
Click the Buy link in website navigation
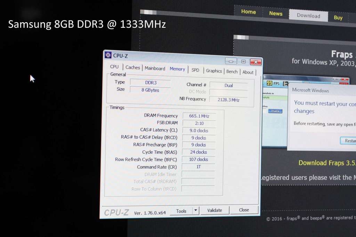point(338,18)
